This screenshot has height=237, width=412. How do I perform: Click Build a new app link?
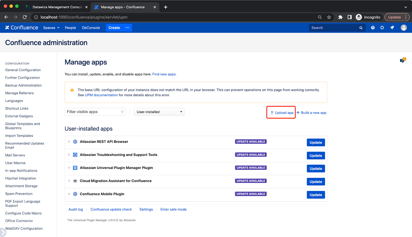(x=311, y=113)
